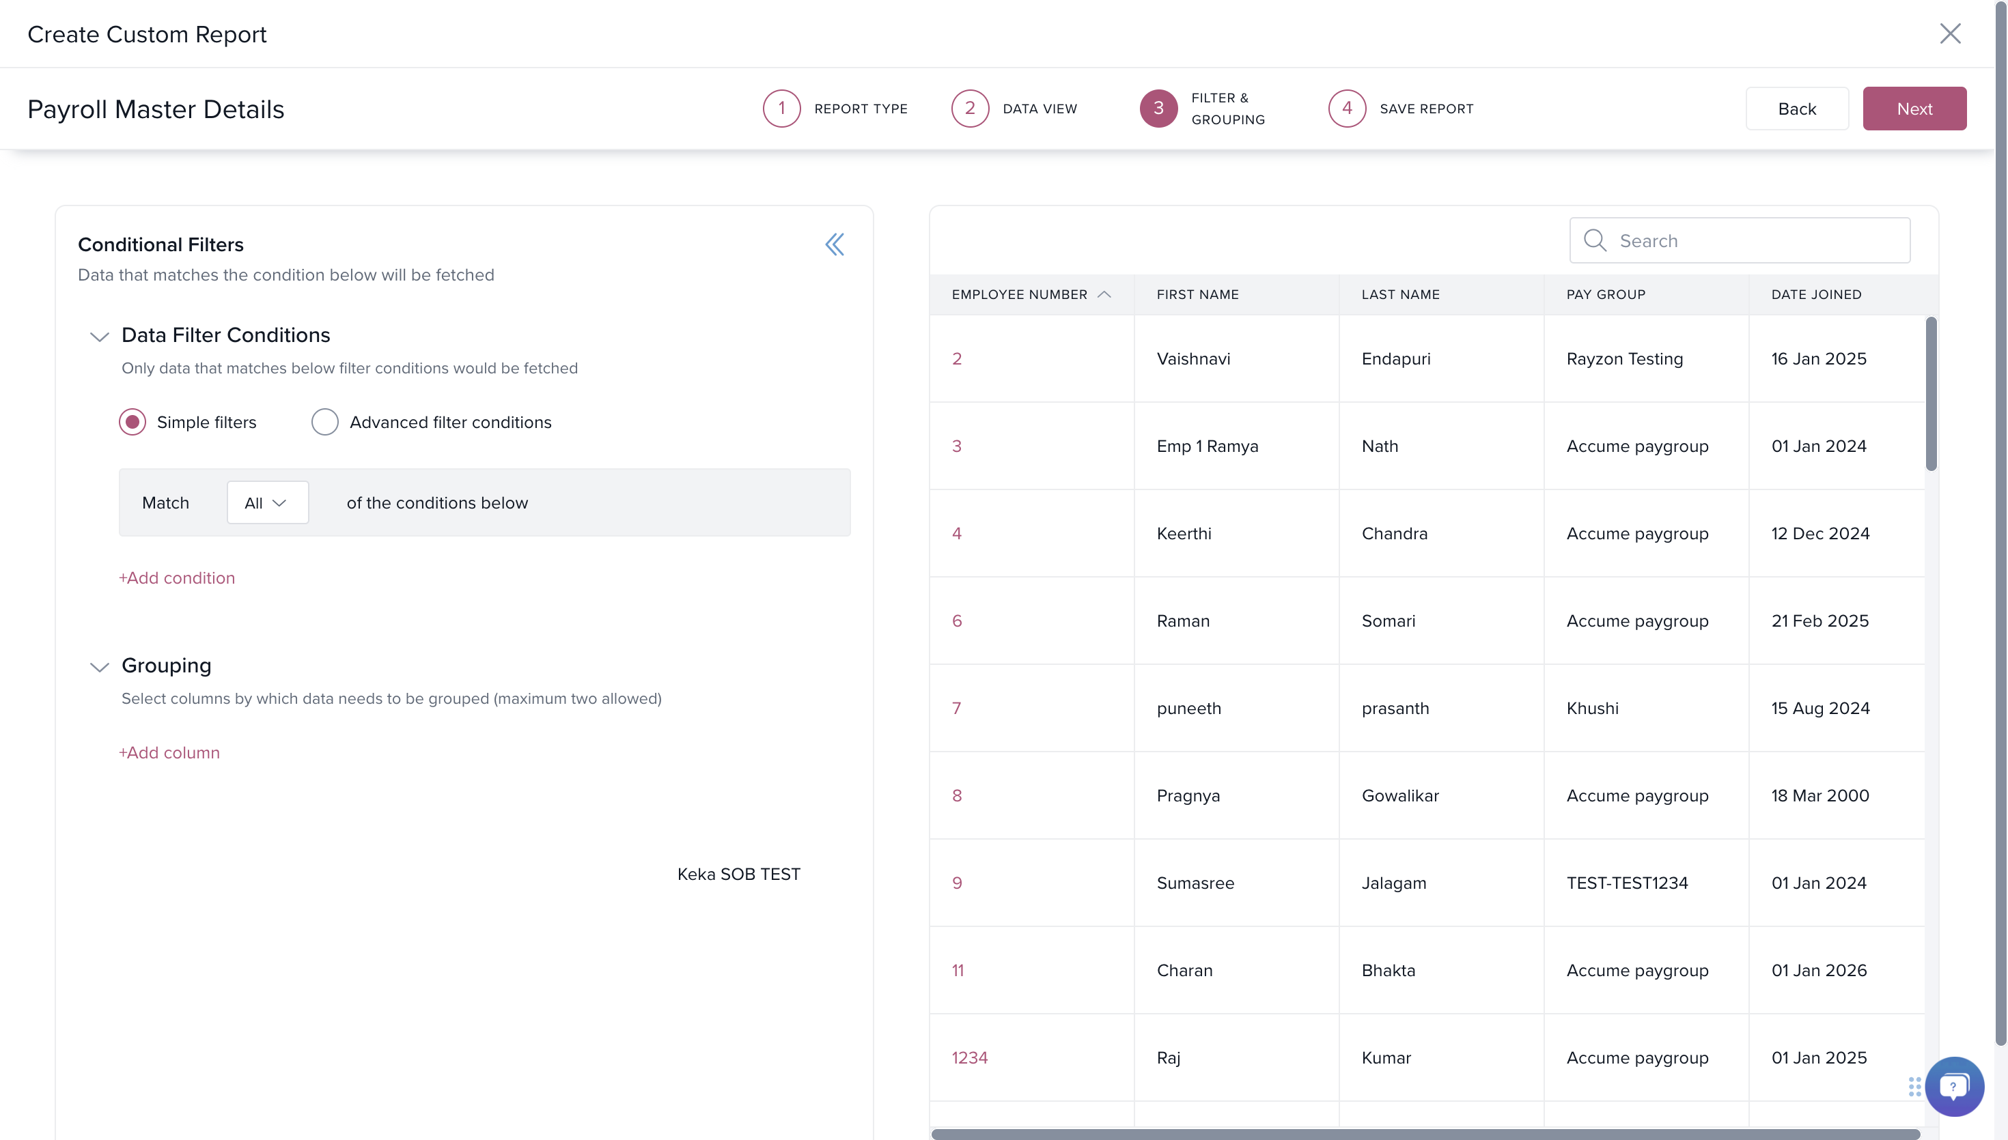The image size is (2008, 1140).
Task: Close the Create Custom Report dialog
Action: click(x=1949, y=33)
